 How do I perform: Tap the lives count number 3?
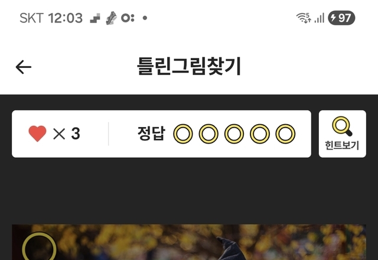[76, 134]
